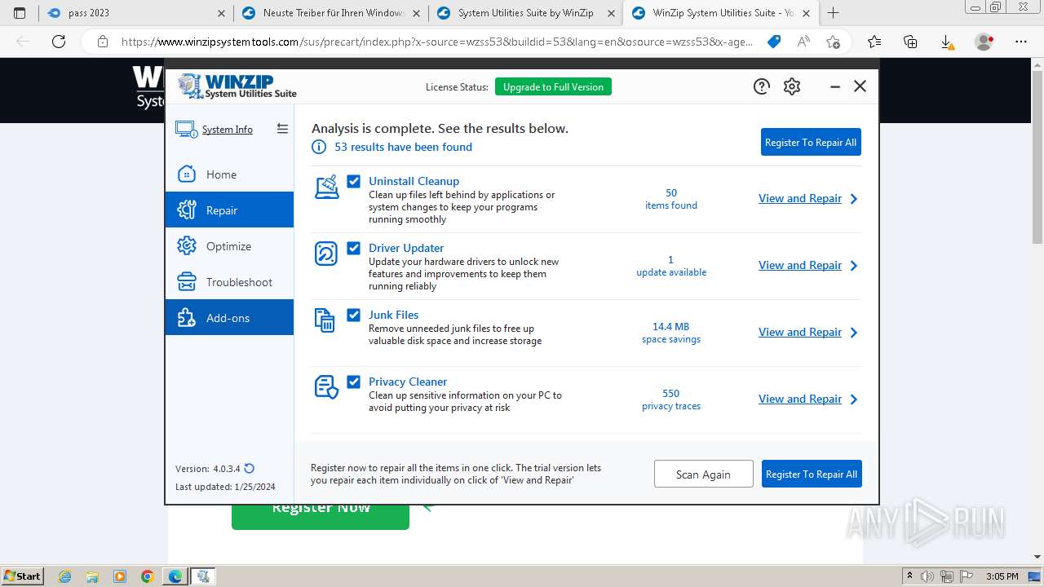Image resolution: width=1044 pixels, height=587 pixels.
Task: Open Edge Settings and more menu
Action: click(x=1021, y=42)
